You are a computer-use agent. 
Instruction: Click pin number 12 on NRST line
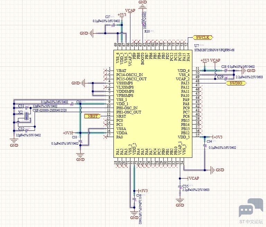click(109, 114)
